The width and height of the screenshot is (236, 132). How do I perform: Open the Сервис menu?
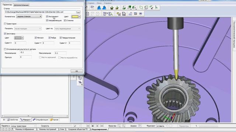pyautogui.click(x=91, y=3)
